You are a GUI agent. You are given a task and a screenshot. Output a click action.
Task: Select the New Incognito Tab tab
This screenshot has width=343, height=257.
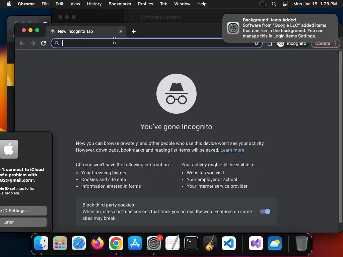[x=86, y=31]
